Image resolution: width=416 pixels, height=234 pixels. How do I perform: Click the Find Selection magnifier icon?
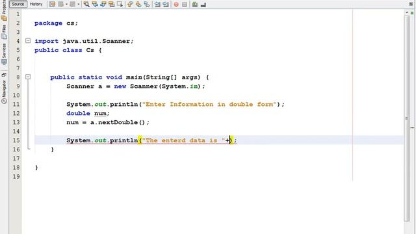pyautogui.click(x=86, y=5)
